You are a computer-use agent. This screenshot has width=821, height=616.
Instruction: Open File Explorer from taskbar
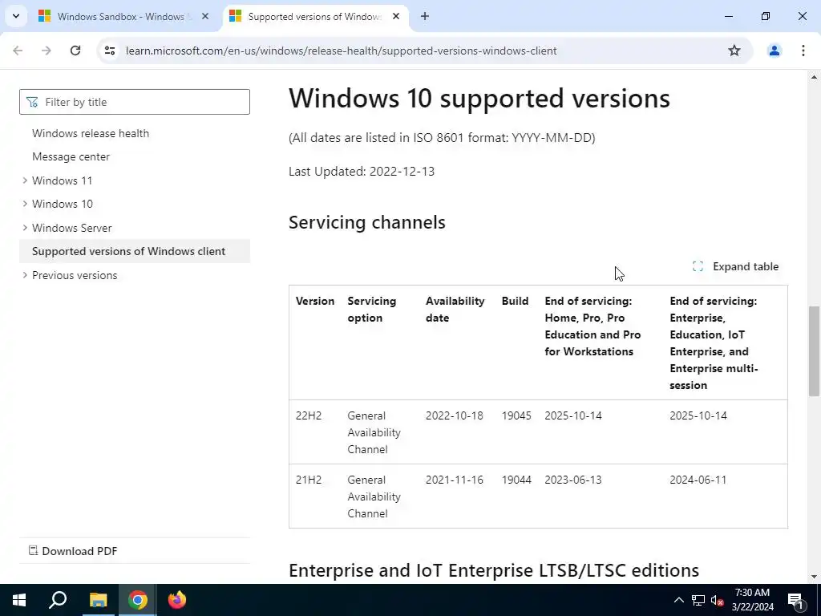98,600
